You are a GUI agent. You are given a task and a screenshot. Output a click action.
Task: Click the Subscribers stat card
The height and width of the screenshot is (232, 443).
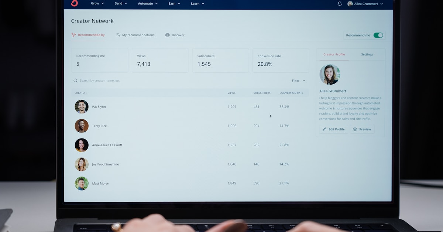point(220,60)
